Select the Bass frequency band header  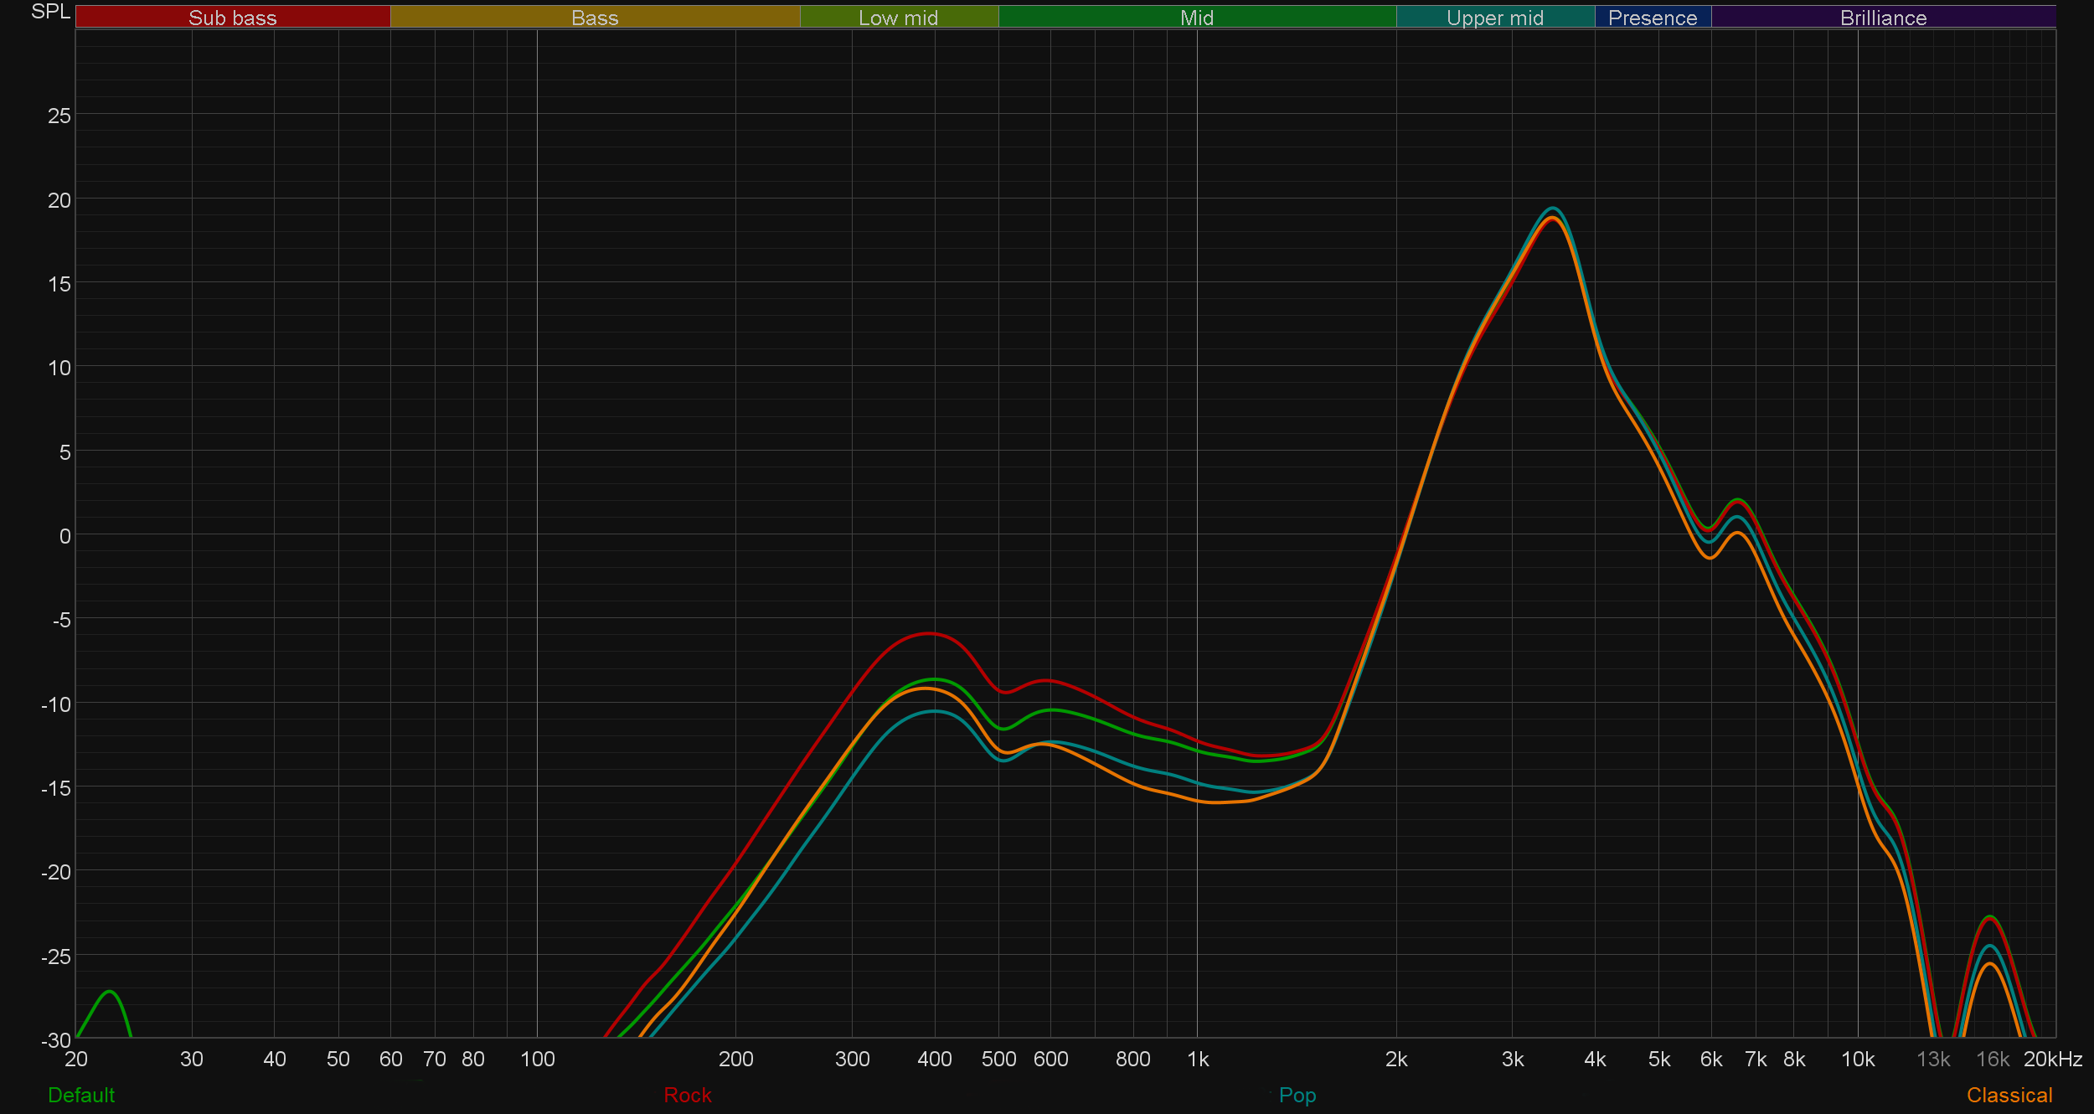click(x=595, y=18)
